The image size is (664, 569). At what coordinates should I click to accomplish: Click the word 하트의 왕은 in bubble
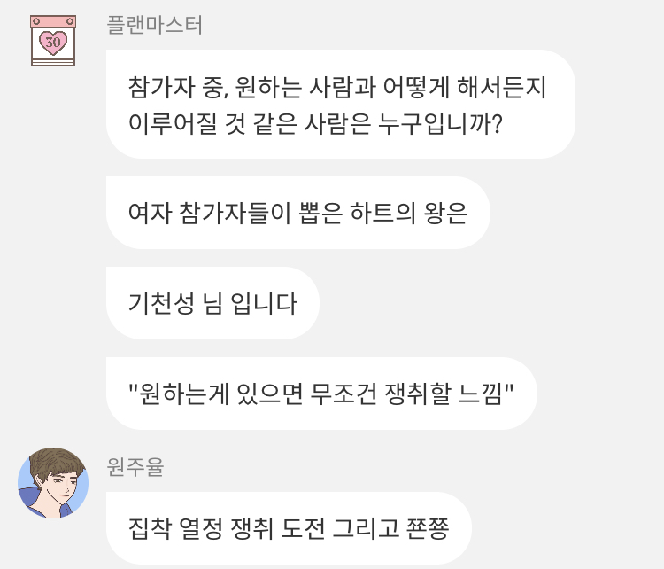(x=409, y=214)
